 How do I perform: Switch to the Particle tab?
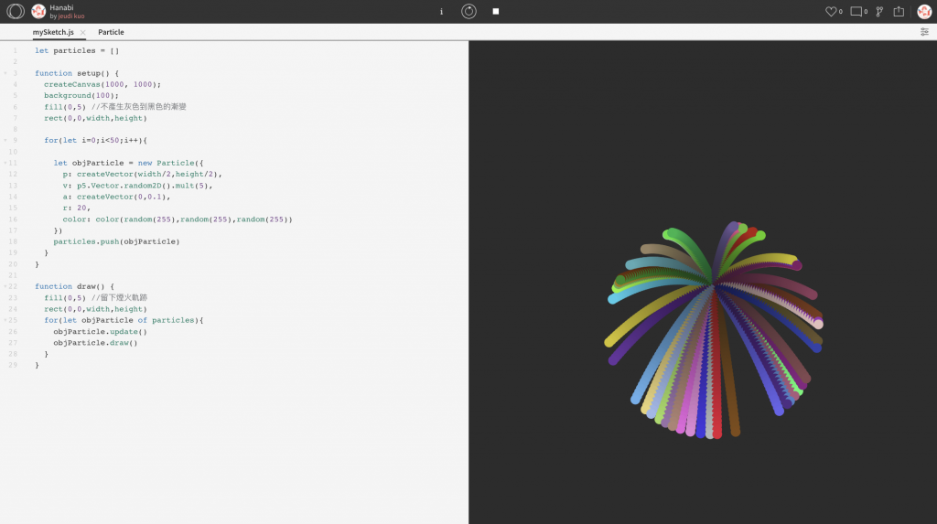111,32
